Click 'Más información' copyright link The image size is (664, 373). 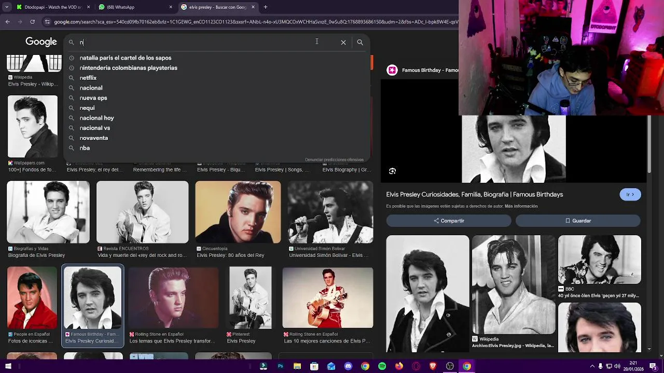[521, 206]
